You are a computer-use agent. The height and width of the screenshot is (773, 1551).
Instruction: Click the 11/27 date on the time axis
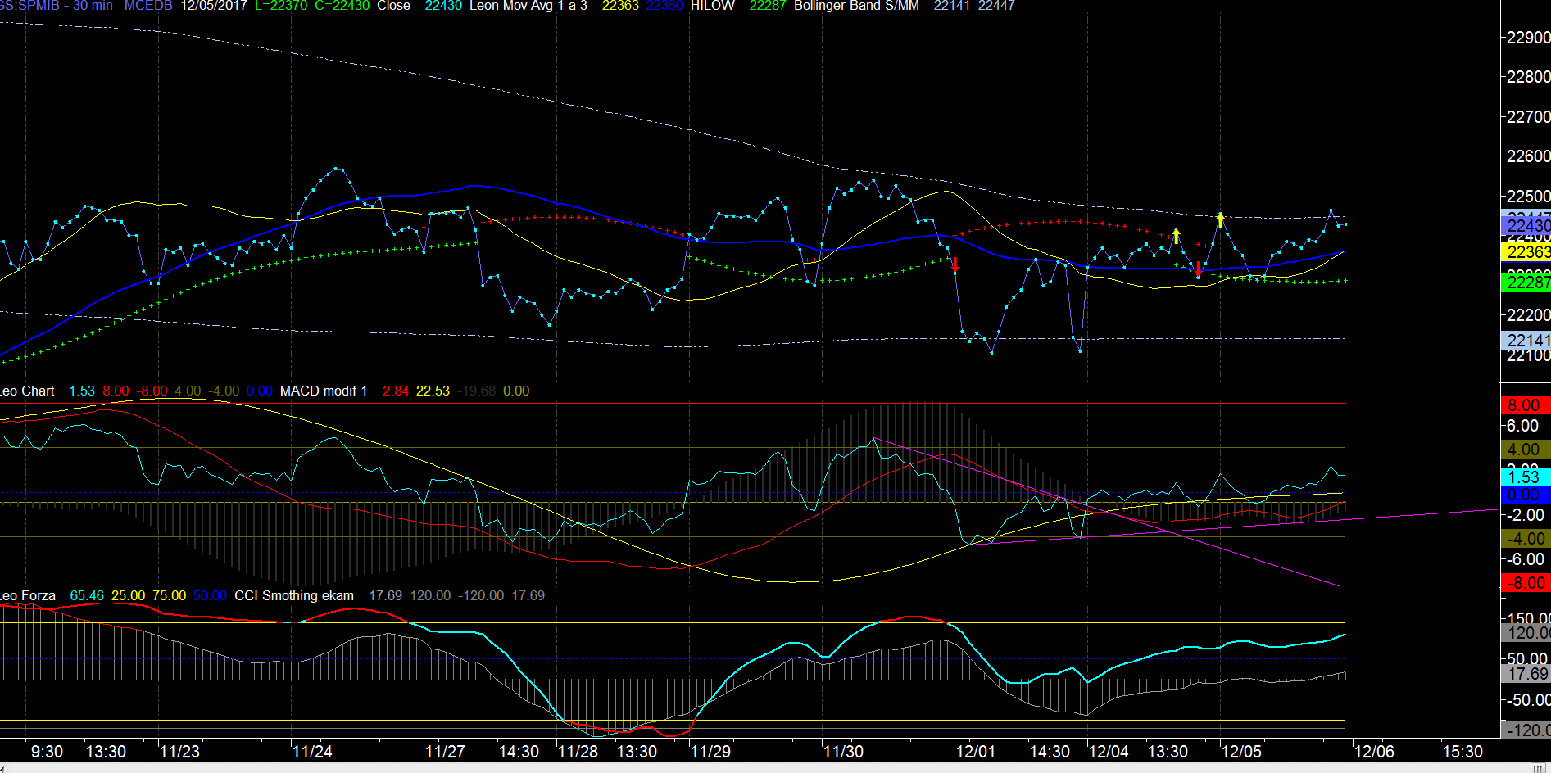(x=445, y=752)
